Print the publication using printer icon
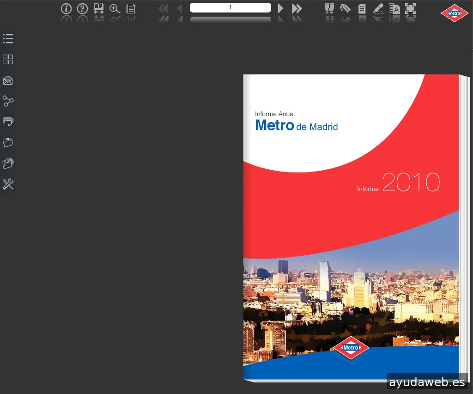This screenshot has height=394, width=473. (x=8, y=122)
